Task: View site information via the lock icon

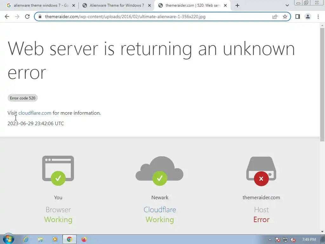Action: click(x=40, y=17)
